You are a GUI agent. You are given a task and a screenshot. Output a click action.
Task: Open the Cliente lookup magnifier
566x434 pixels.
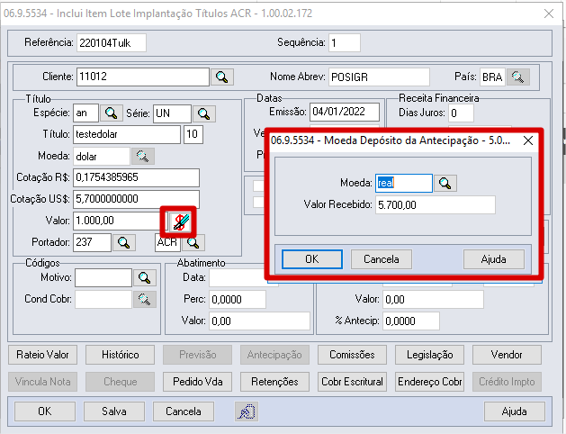coord(222,77)
